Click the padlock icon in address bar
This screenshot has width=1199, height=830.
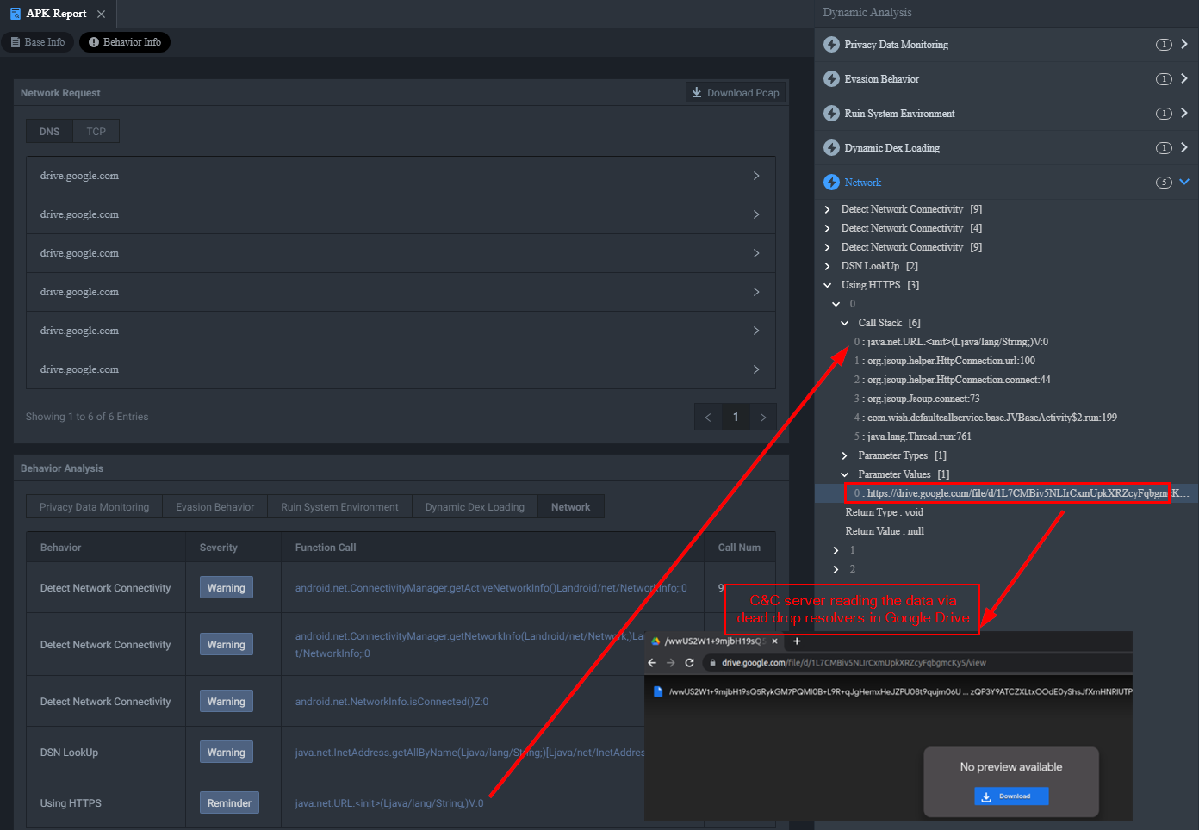(713, 663)
